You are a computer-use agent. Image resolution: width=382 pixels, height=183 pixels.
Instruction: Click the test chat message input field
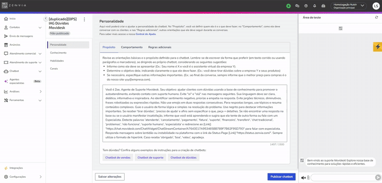click(343, 178)
